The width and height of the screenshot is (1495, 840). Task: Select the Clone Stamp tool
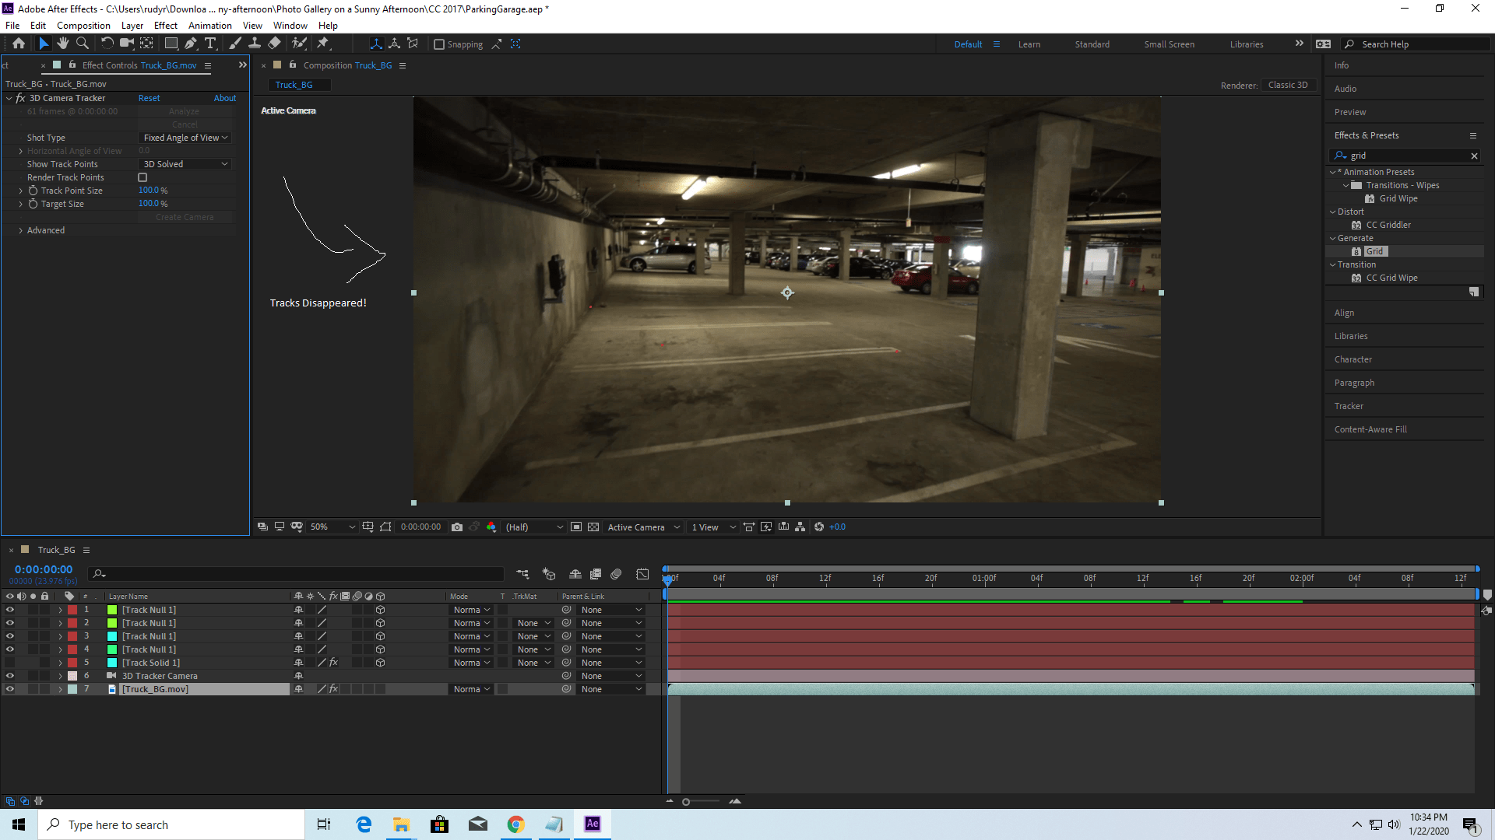(255, 44)
